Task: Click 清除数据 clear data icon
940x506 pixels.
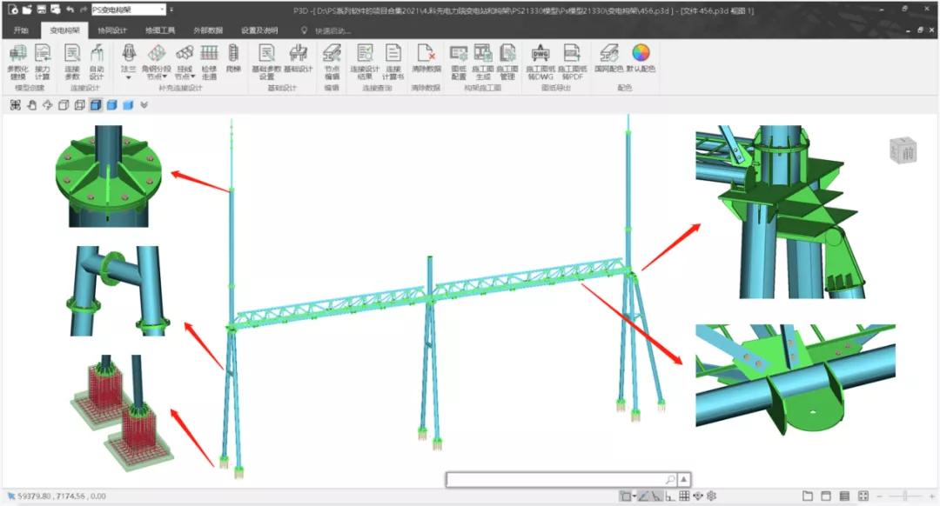Action: [426, 60]
